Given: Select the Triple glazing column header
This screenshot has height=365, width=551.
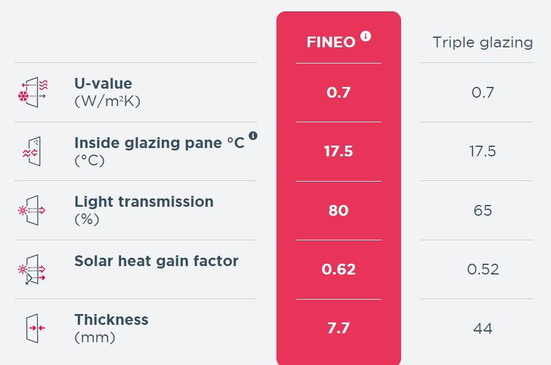Looking at the screenshot, I should coord(483,43).
